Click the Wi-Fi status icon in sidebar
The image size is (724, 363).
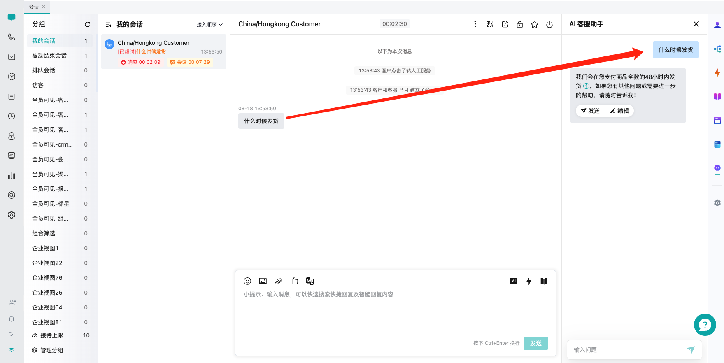[12, 350]
